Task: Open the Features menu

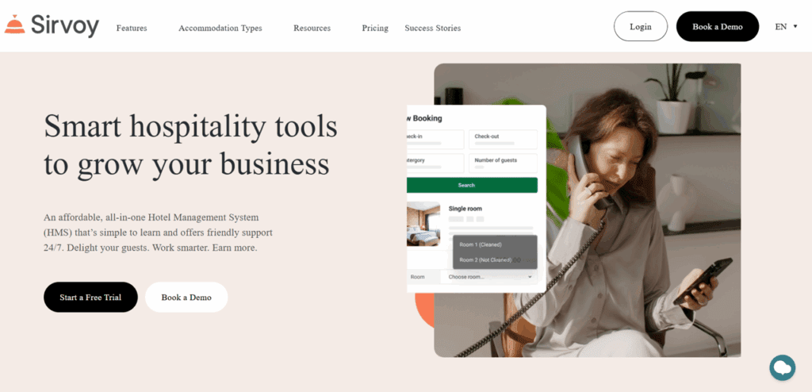Action: tap(132, 28)
